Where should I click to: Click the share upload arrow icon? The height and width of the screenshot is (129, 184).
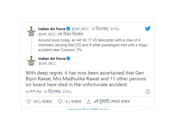click(x=89, y=102)
